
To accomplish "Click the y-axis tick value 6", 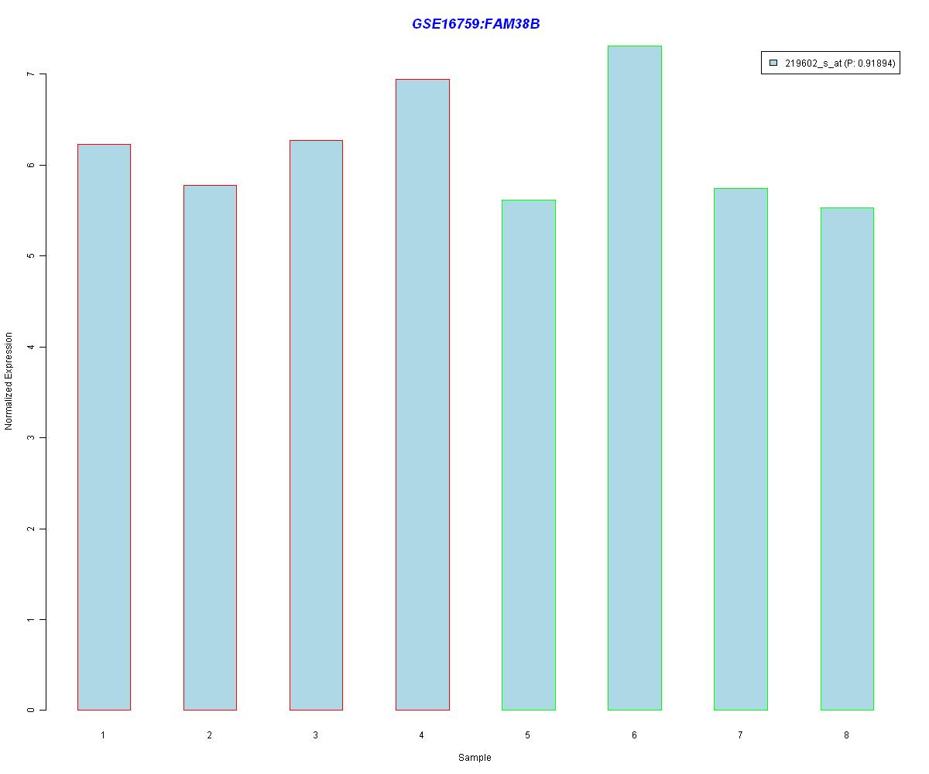I will [30, 165].
